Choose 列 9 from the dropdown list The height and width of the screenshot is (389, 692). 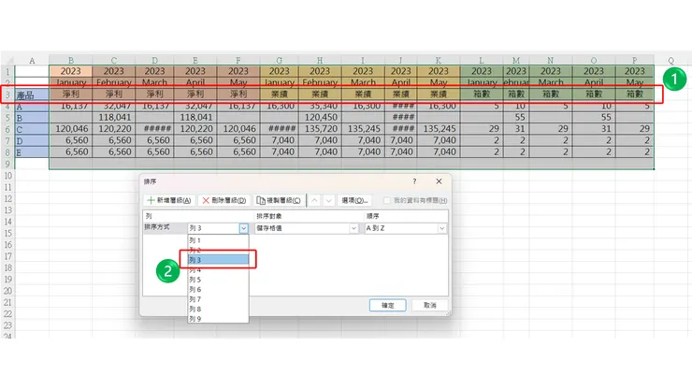pyautogui.click(x=218, y=319)
